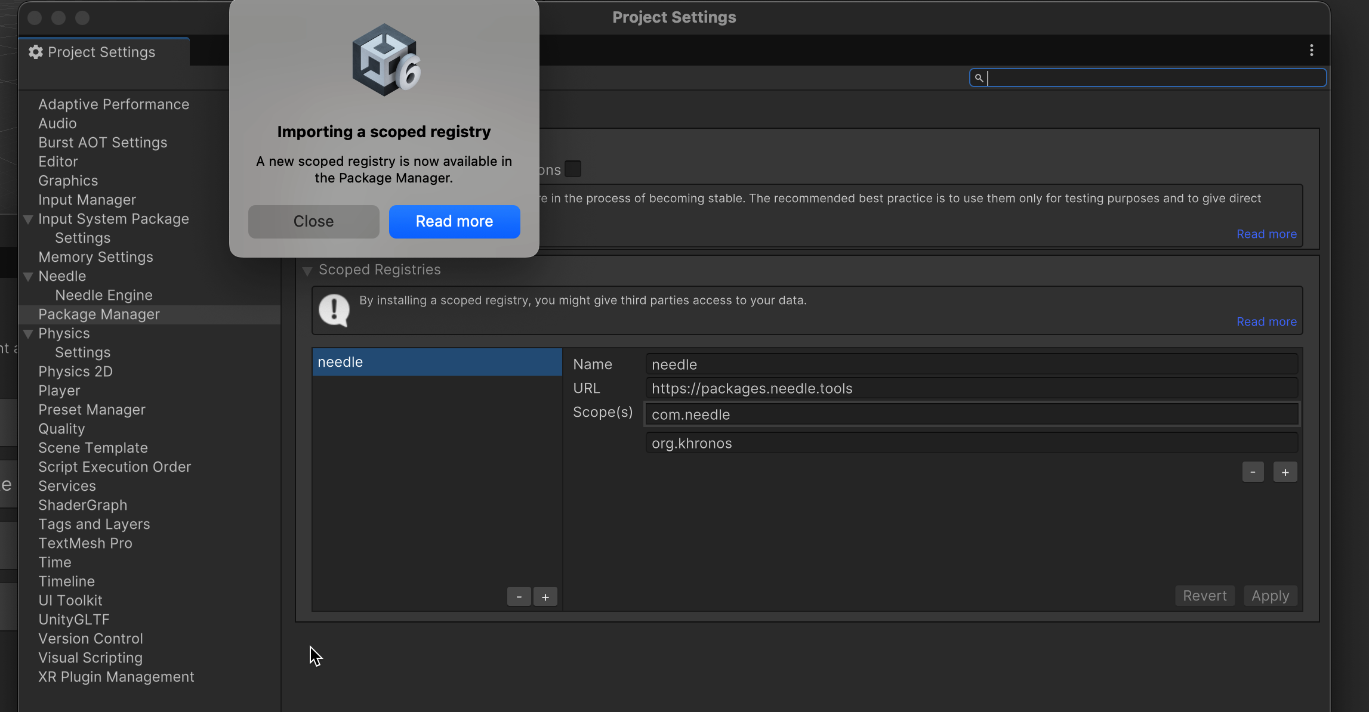Remove a scope with the minus button
The image size is (1369, 712).
point(1253,472)
